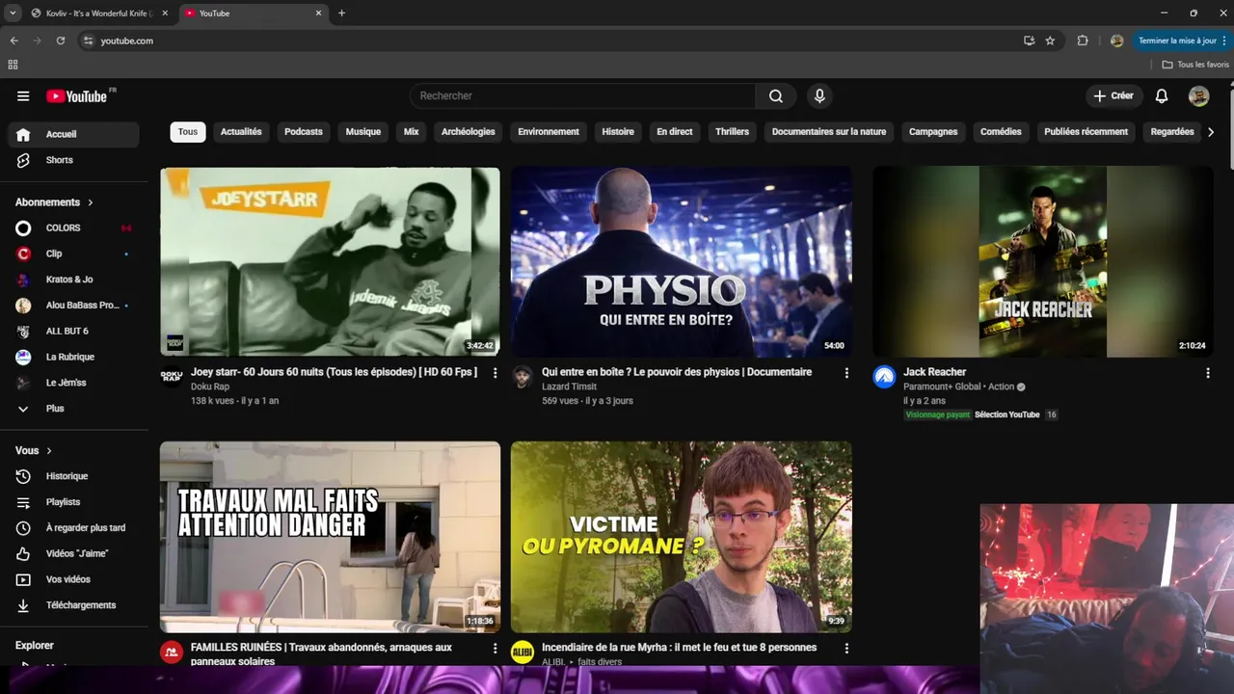Open Lazard Timsit channel avatar
Image resolution: width=1234 pixels, height=694 pixels.
click(523, 377)
